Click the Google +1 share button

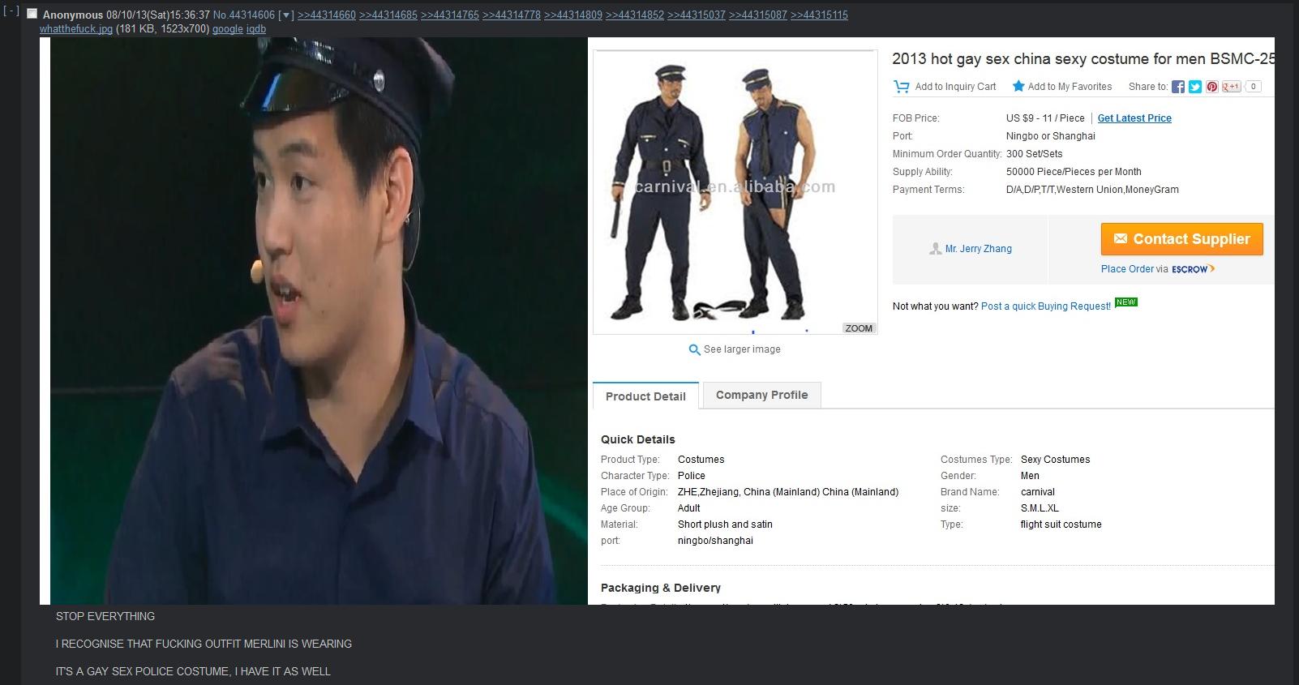[x=1232, y=87]
